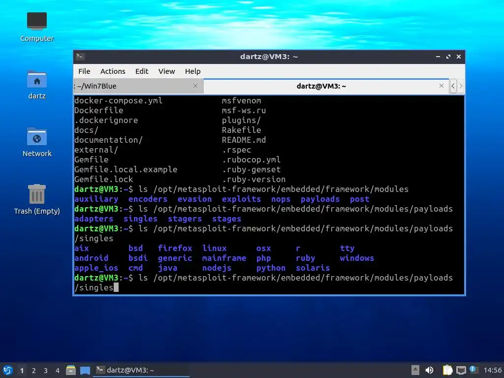This screenshot has width=504, height=378.
Task: Click '.dockerignore' in the file listing
Action: (106, 120)
